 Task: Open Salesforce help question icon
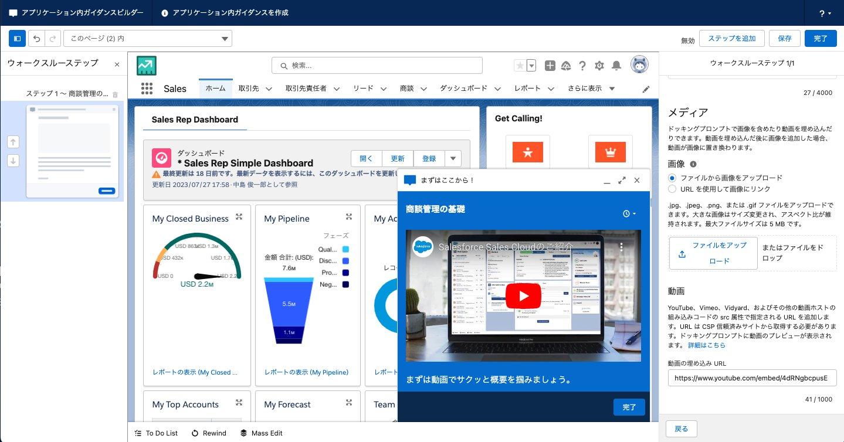[582, 66]
